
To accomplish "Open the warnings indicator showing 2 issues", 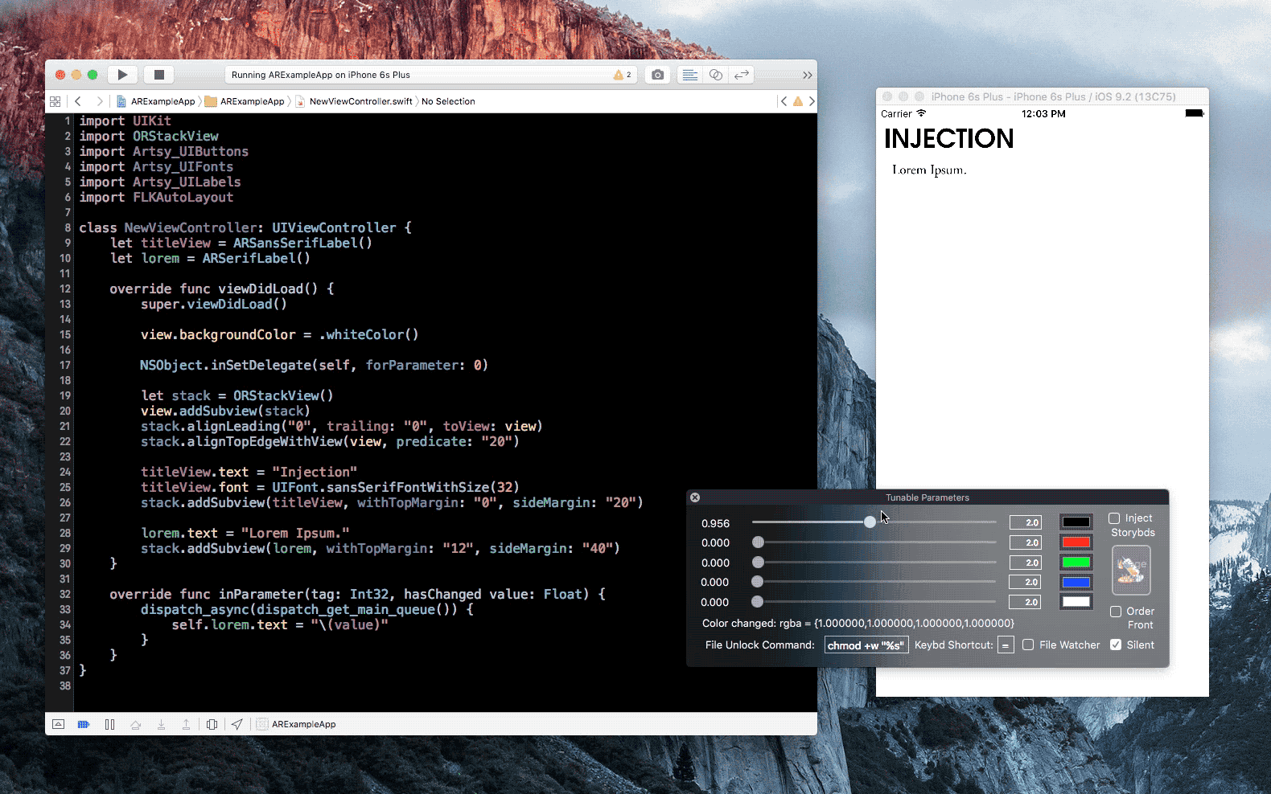I will pyautogui.click(x=623, y=75).
